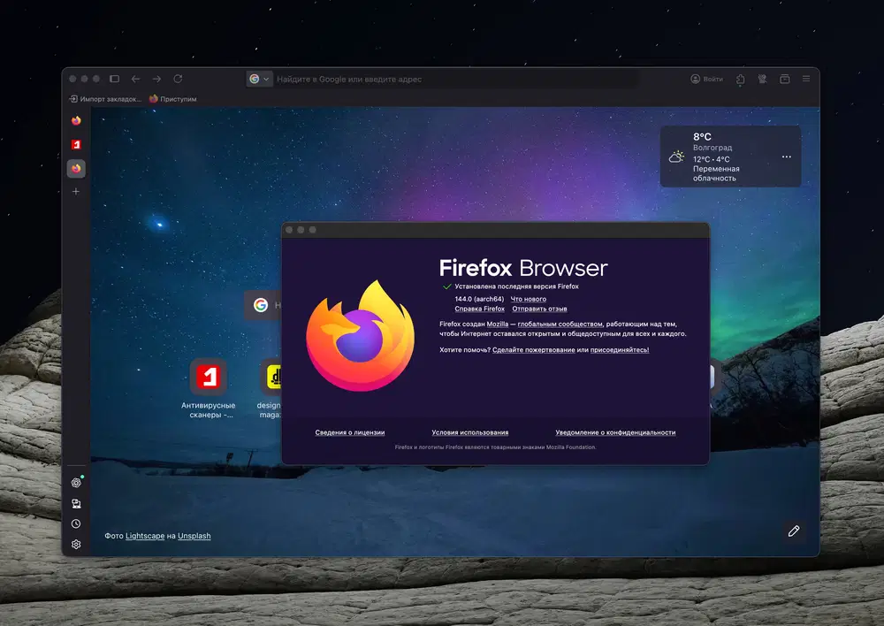Image resolution: width=884 pixels, height=626 pixels.
Task: Add a new tab with plus icon
Action: coord(76,192)
